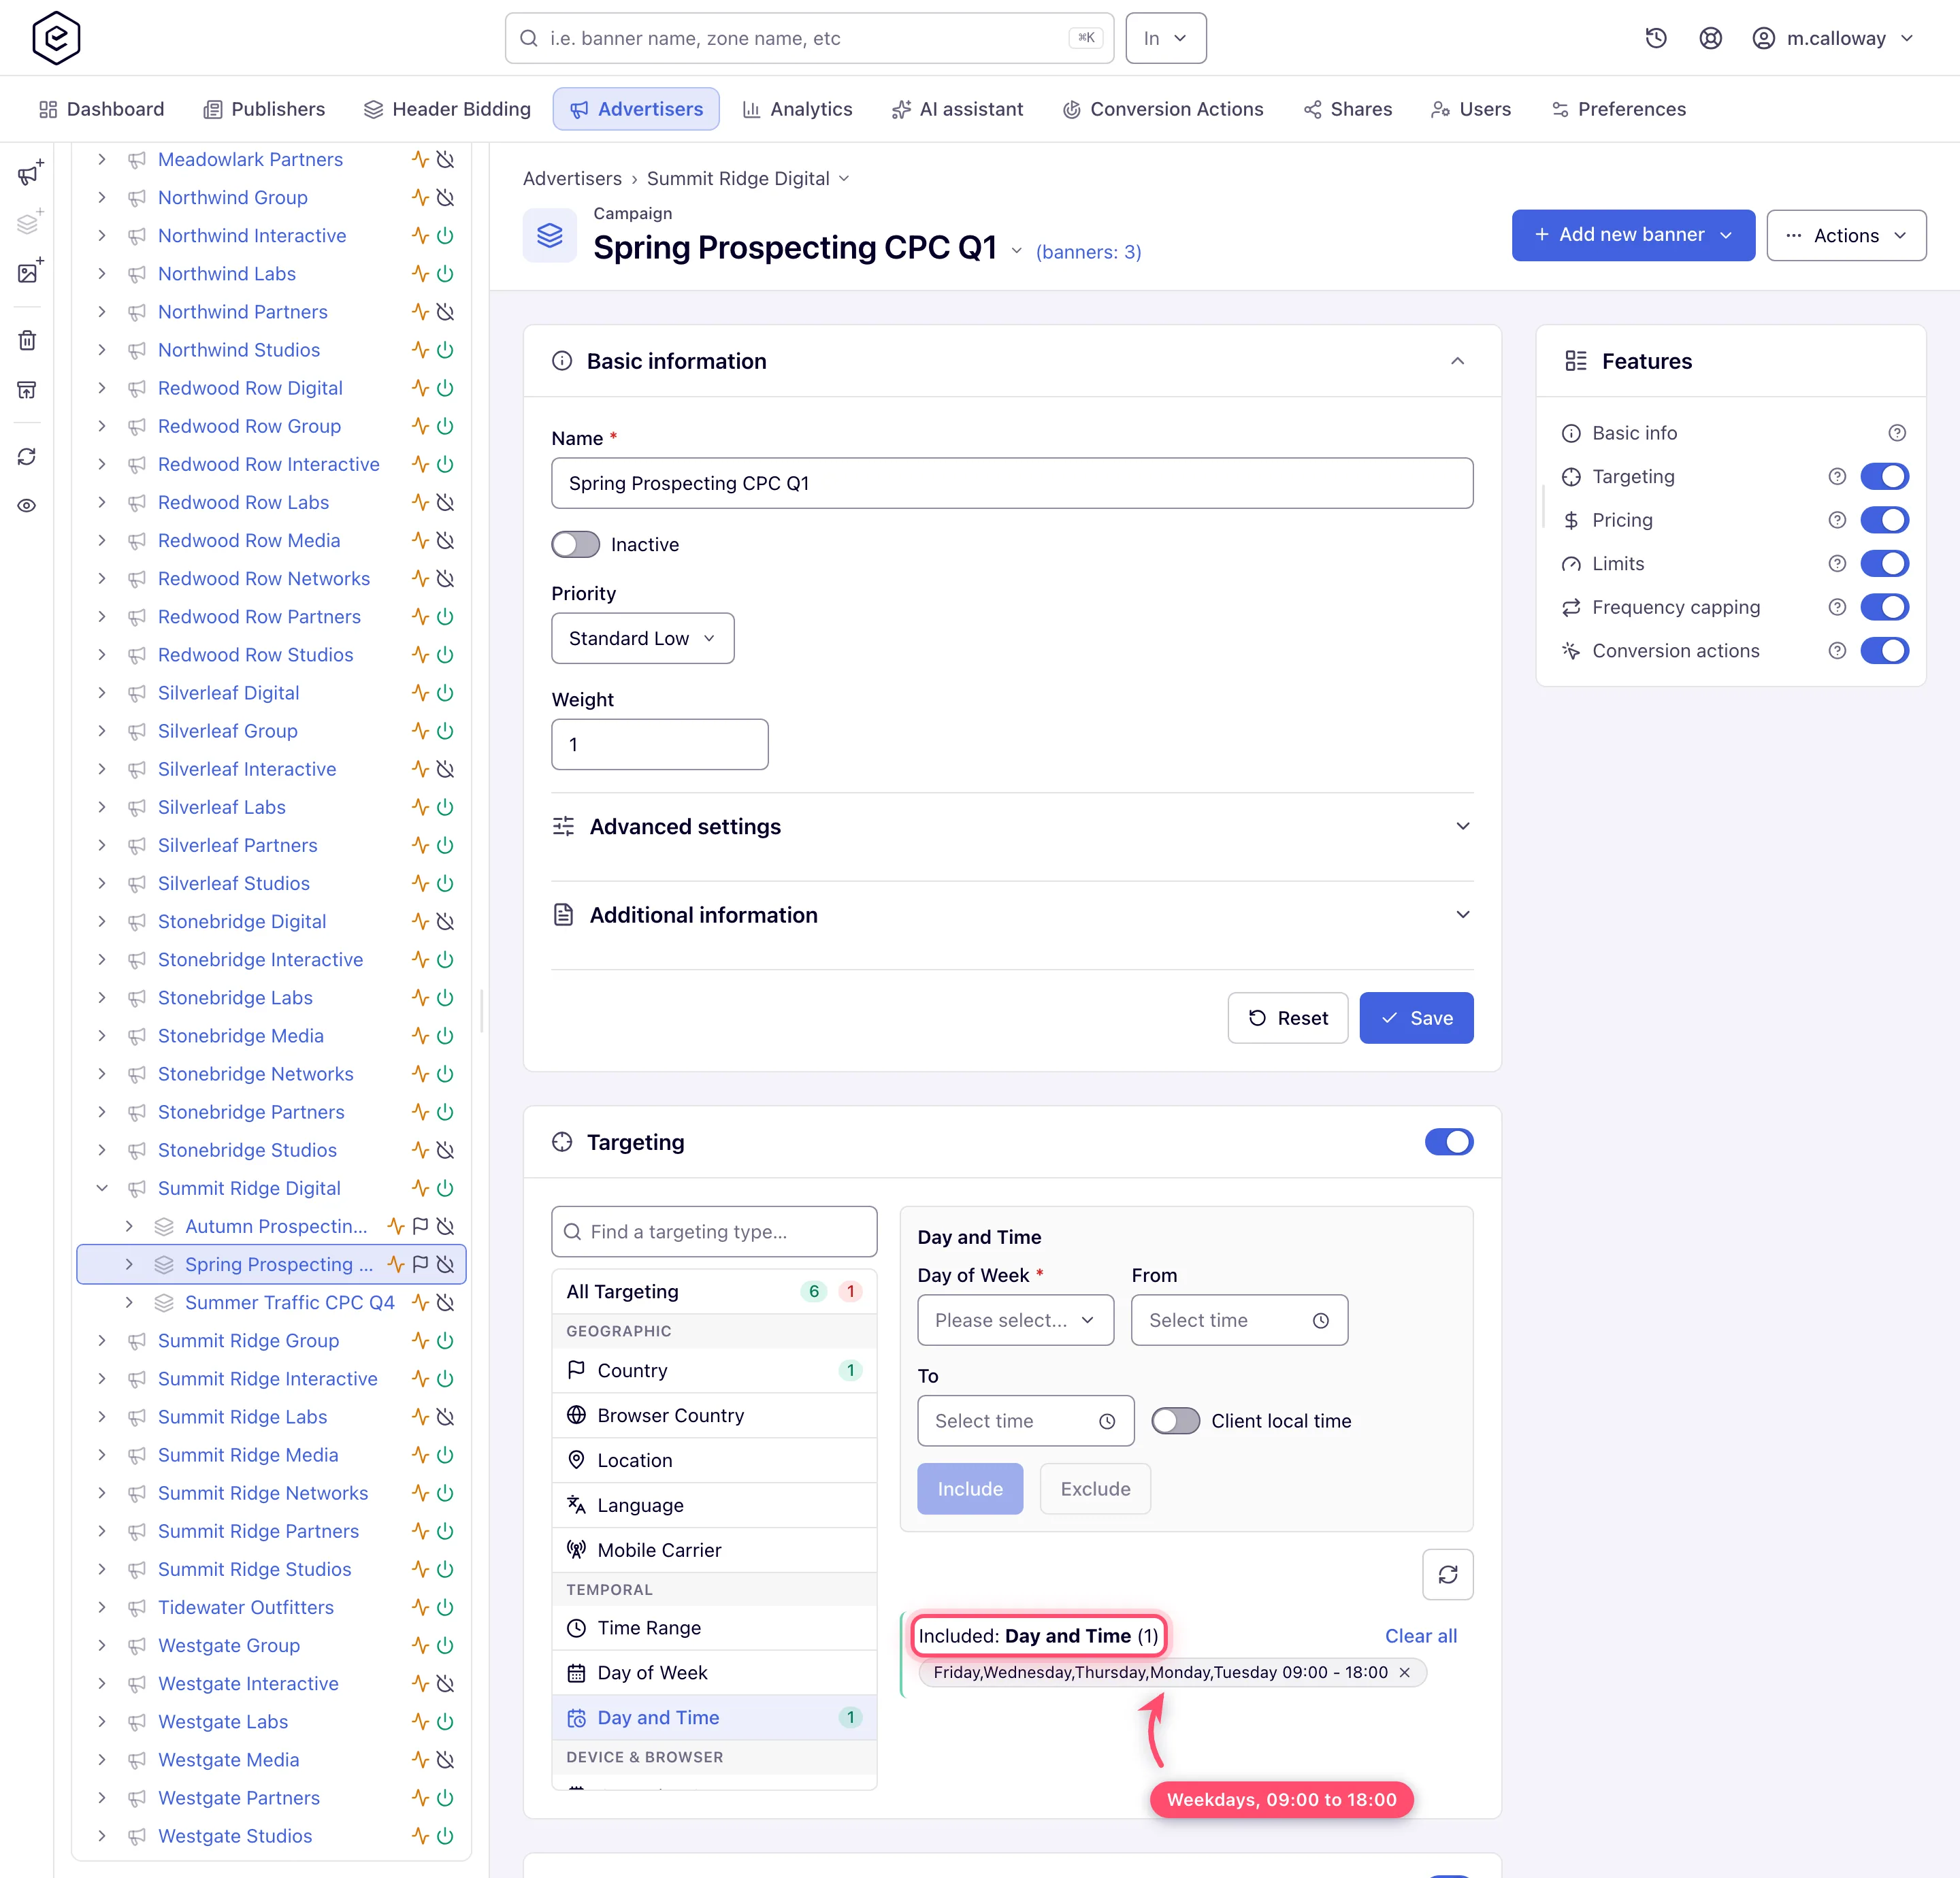Disable Frequency capping feature toggle
Image resolution: width=1960 pixels, height=1878 pixels.
(x=1884, y=607)
